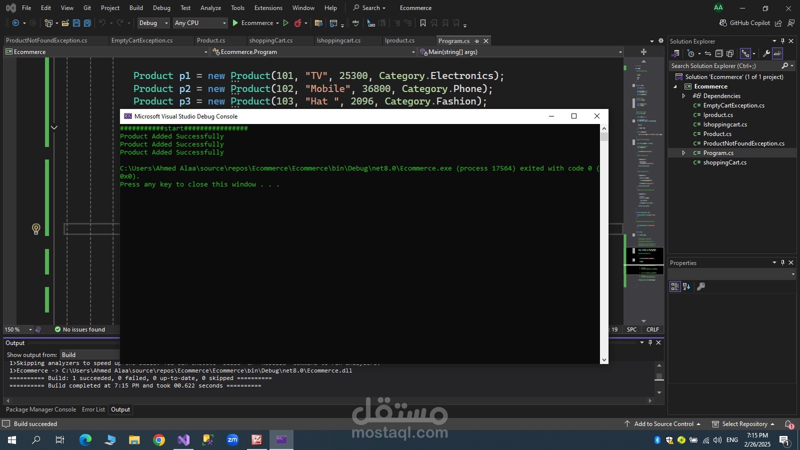The image size is (800, 450).
Task: Open the Visual Studio icon in the taskbar
Action: point(183,440)
